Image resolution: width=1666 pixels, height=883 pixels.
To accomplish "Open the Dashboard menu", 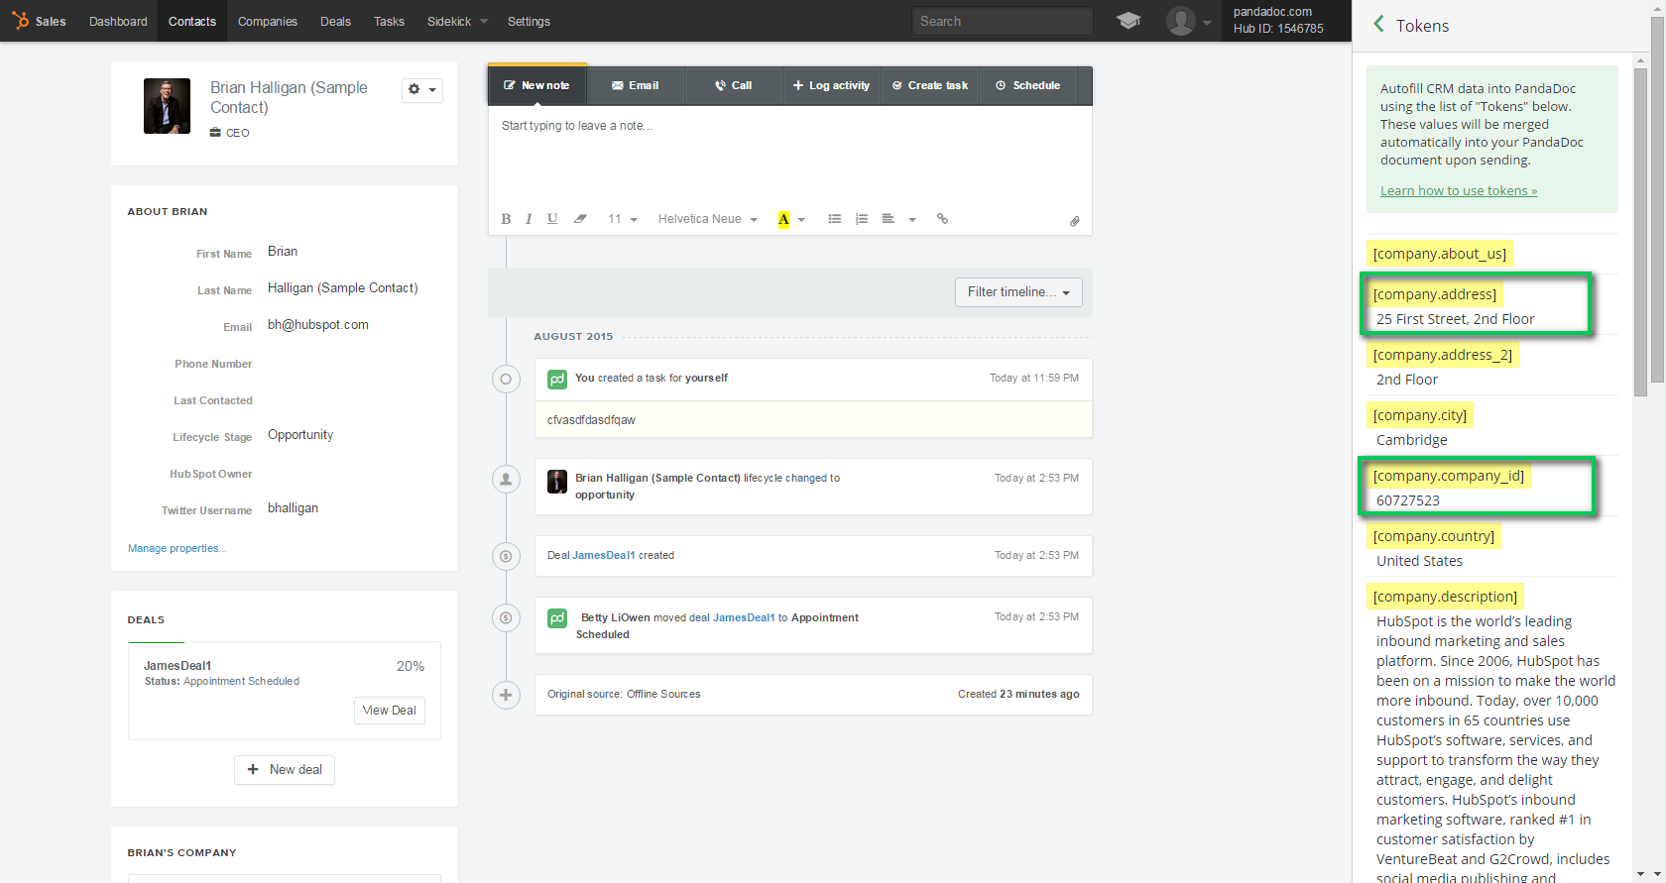I will [x=118, y=21].
